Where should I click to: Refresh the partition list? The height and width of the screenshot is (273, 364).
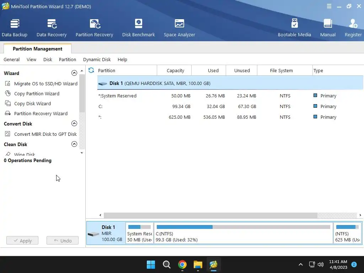click(91, 70)
